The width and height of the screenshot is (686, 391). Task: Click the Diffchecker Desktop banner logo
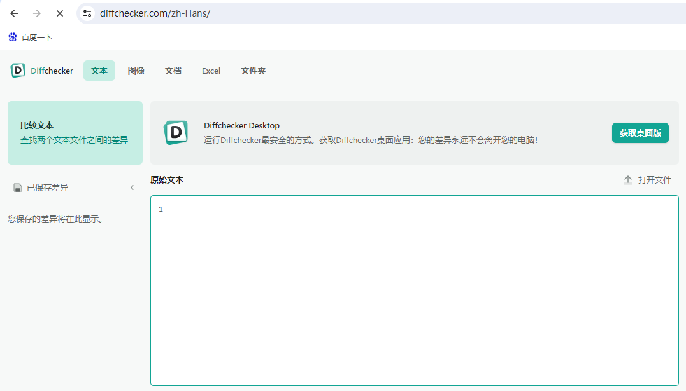pos(176,132)
